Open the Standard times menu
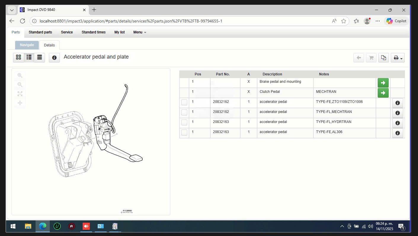This screenshot has width=418, height=236. click(x=93, y=32)
